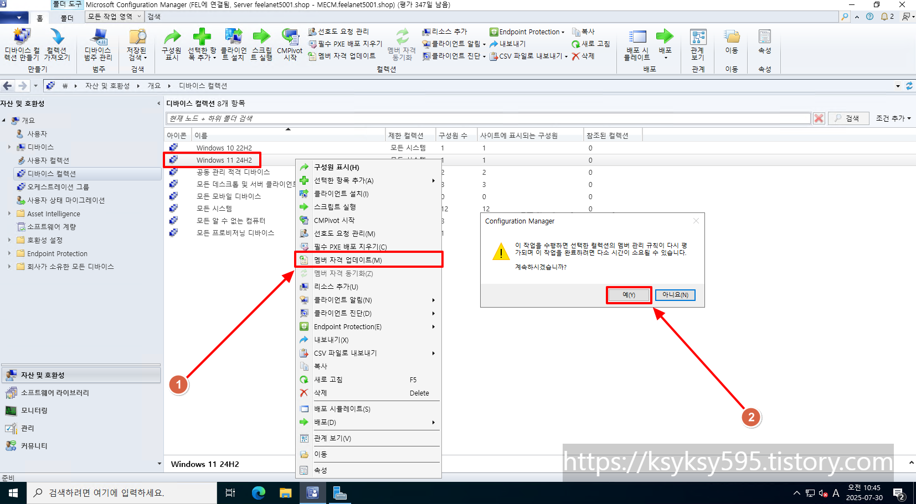The width and height of the screenshot is (916, 504).
Task: Open 속성 from the ribbon
Action: click(x=765, y=42)
